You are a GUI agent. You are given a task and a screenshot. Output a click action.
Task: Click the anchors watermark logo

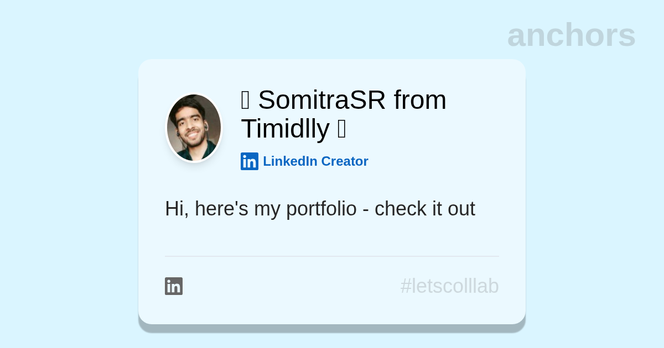[571, 35]
